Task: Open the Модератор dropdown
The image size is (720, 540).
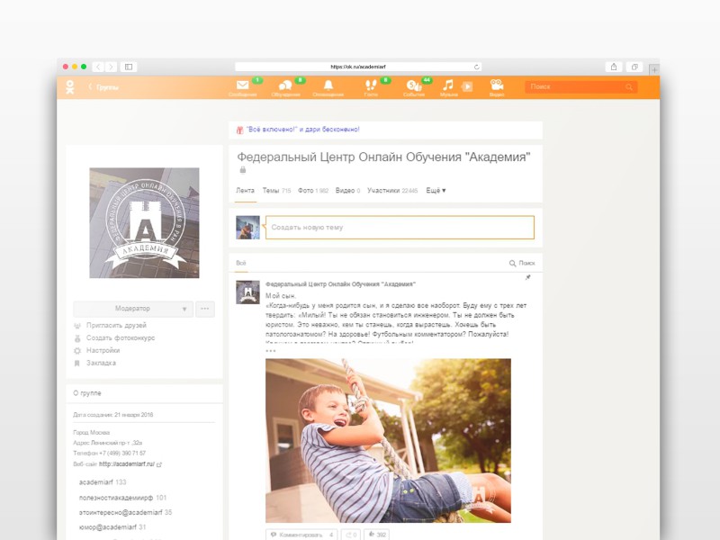Action: [x=133, y=309]
